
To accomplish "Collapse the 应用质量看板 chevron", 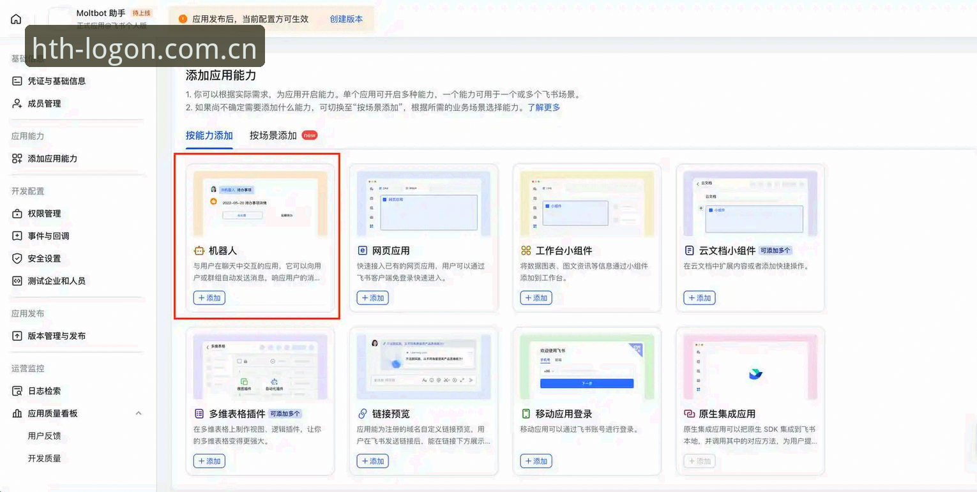I will pyautogui.click(x=139, y=414).
